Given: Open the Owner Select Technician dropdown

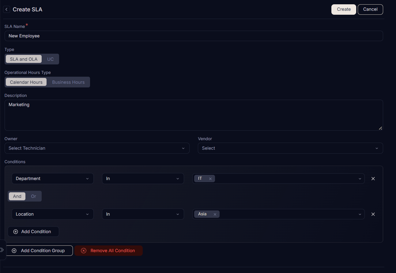Looking at the screenshot, I should (x=97, y=148).
